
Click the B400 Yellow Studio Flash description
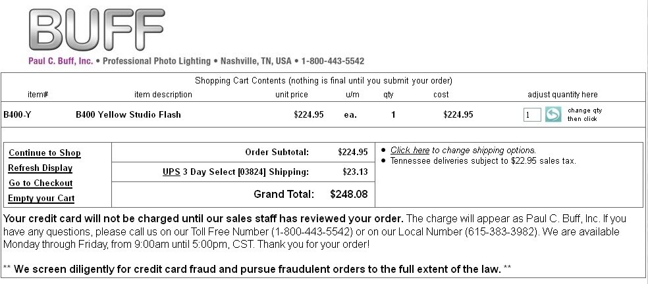point(128,114)
